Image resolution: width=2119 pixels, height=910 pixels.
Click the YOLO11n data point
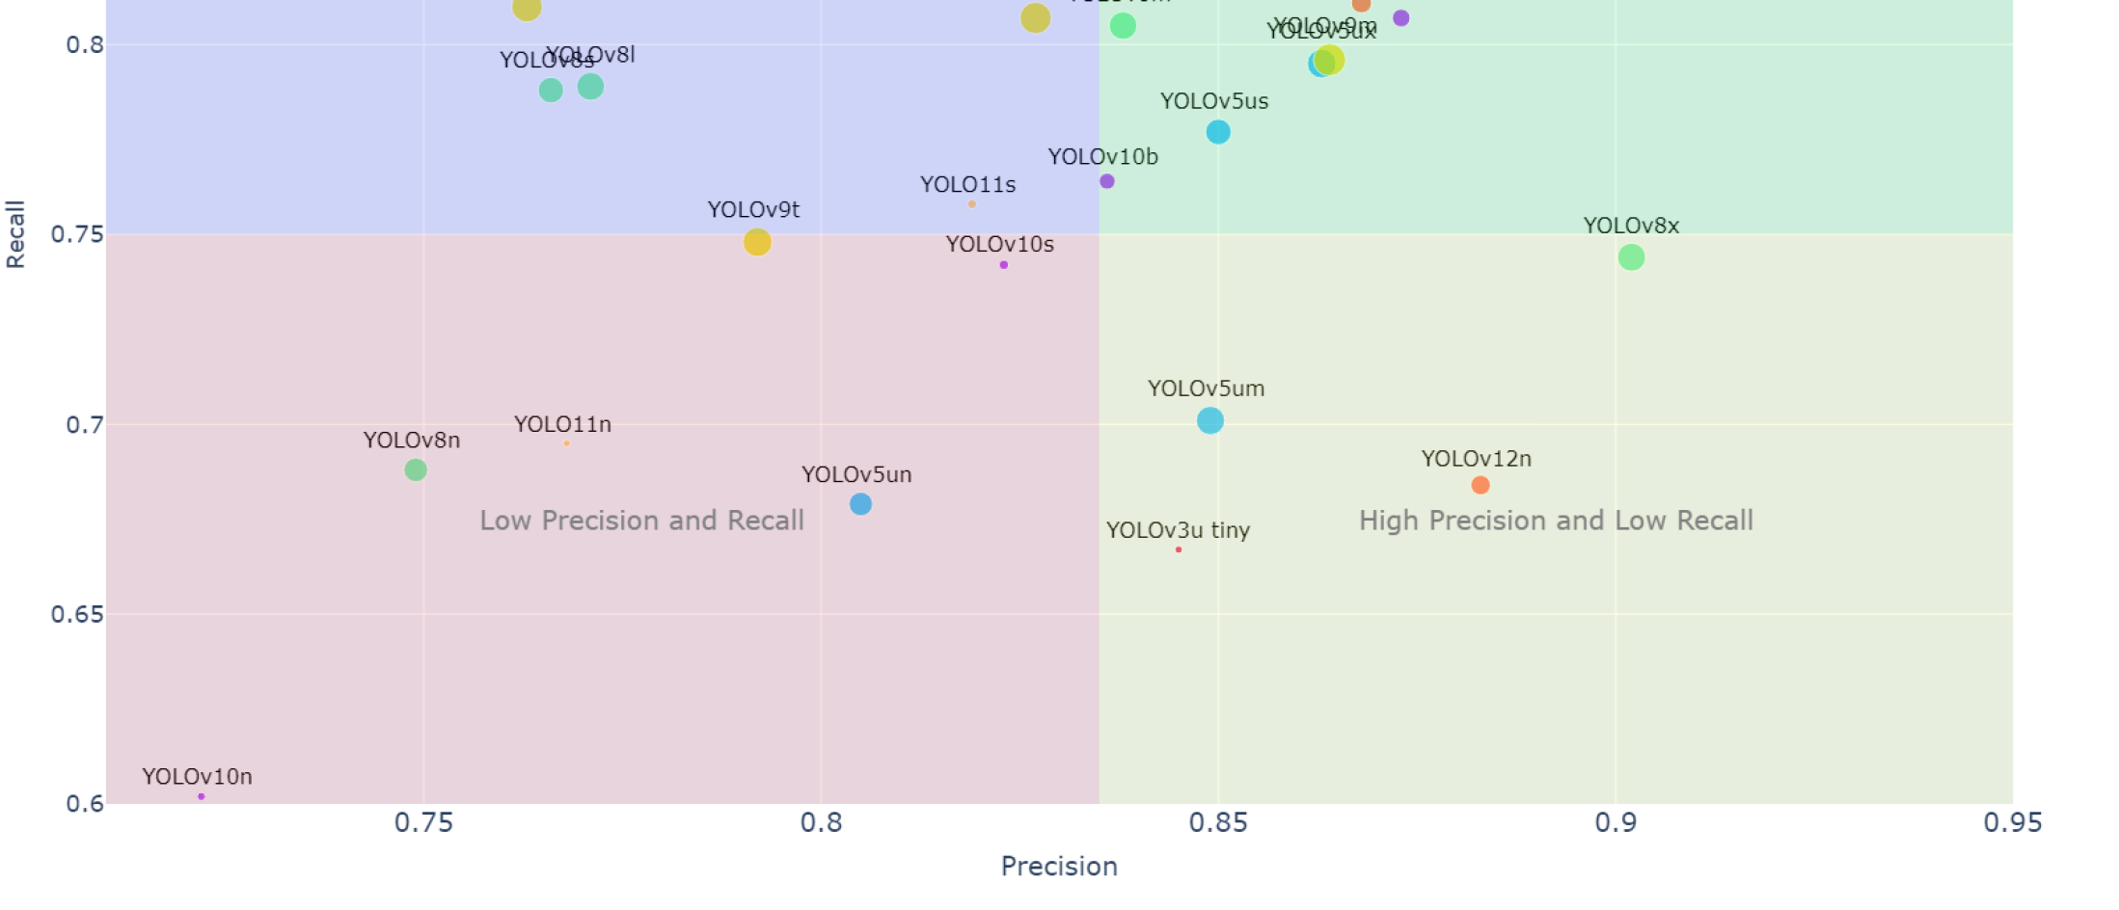[567, 443]
